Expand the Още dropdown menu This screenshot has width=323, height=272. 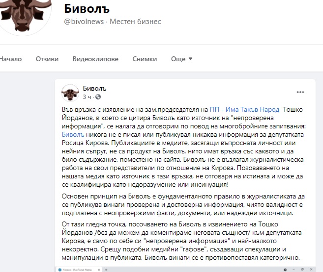[x=181, y=59]
